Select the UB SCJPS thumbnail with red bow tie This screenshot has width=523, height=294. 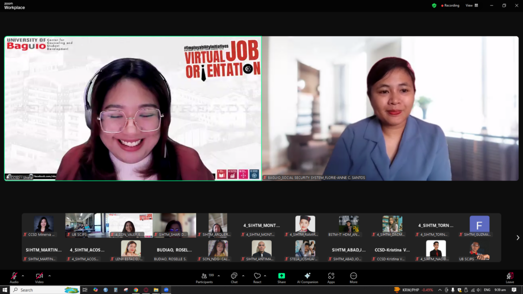pos(480,250)
